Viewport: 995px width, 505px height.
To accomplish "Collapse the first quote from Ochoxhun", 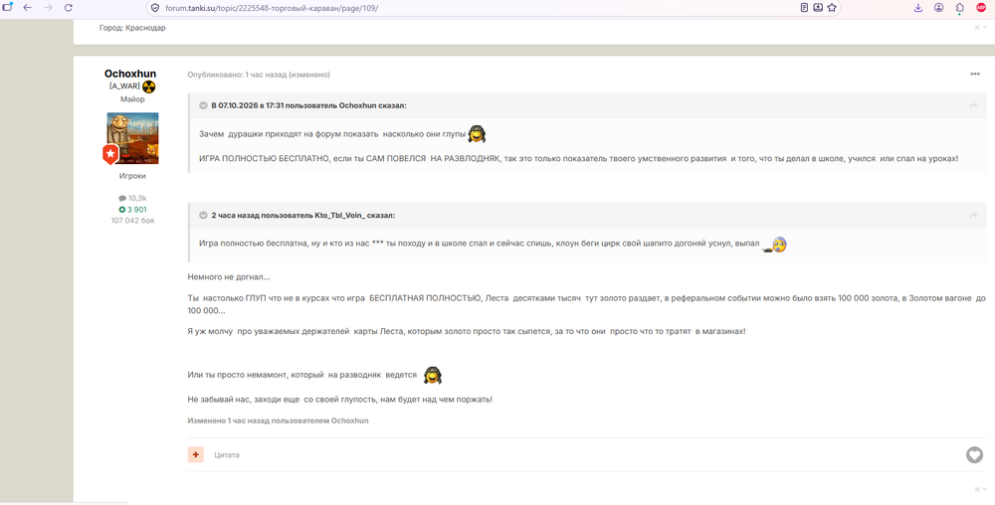I will tap(204, 105).
